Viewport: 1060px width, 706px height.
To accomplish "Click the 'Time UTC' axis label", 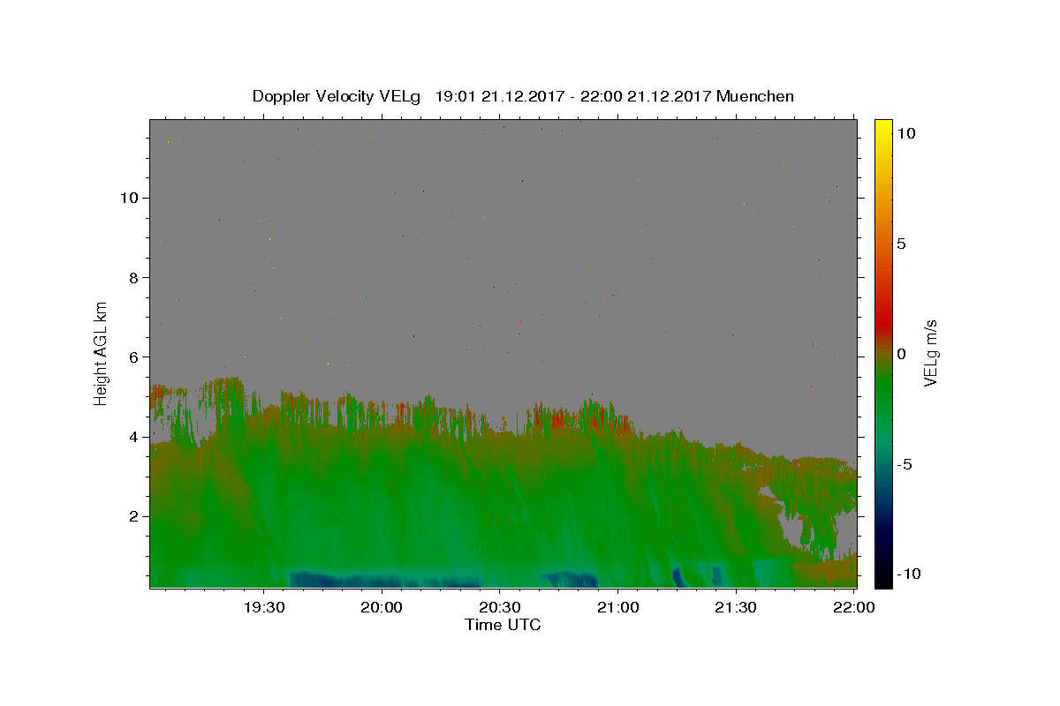I will [x=503, y=625].
